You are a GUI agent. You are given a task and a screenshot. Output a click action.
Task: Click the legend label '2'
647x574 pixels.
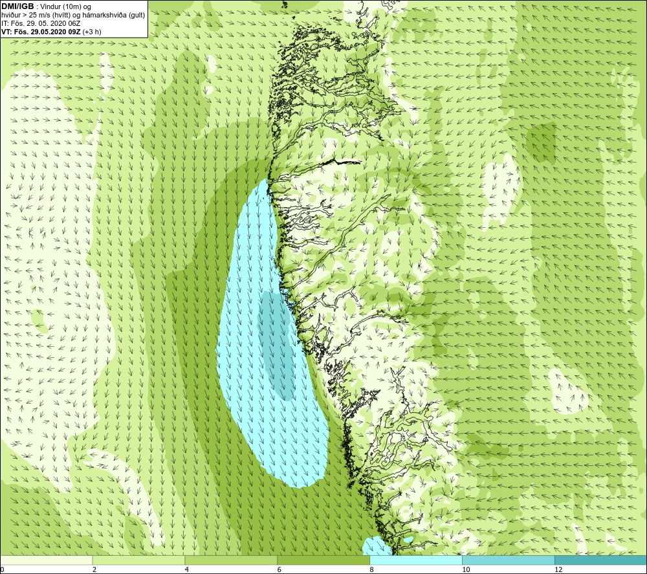click(94, 570)
